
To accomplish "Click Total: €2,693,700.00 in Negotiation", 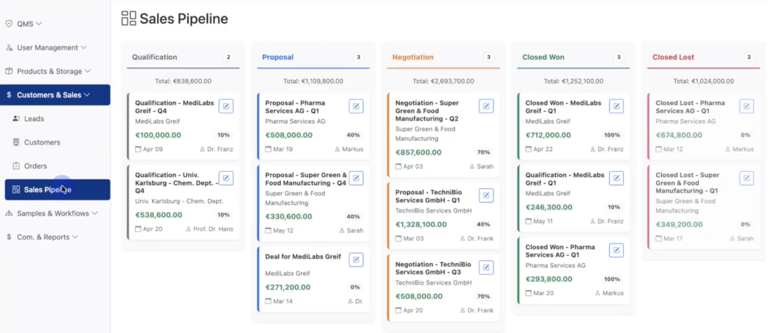I will click(443, 81).
